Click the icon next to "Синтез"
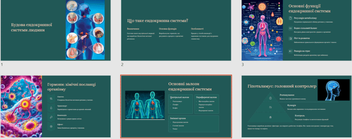Screen dimensions: 352x139 coord(51,99)
